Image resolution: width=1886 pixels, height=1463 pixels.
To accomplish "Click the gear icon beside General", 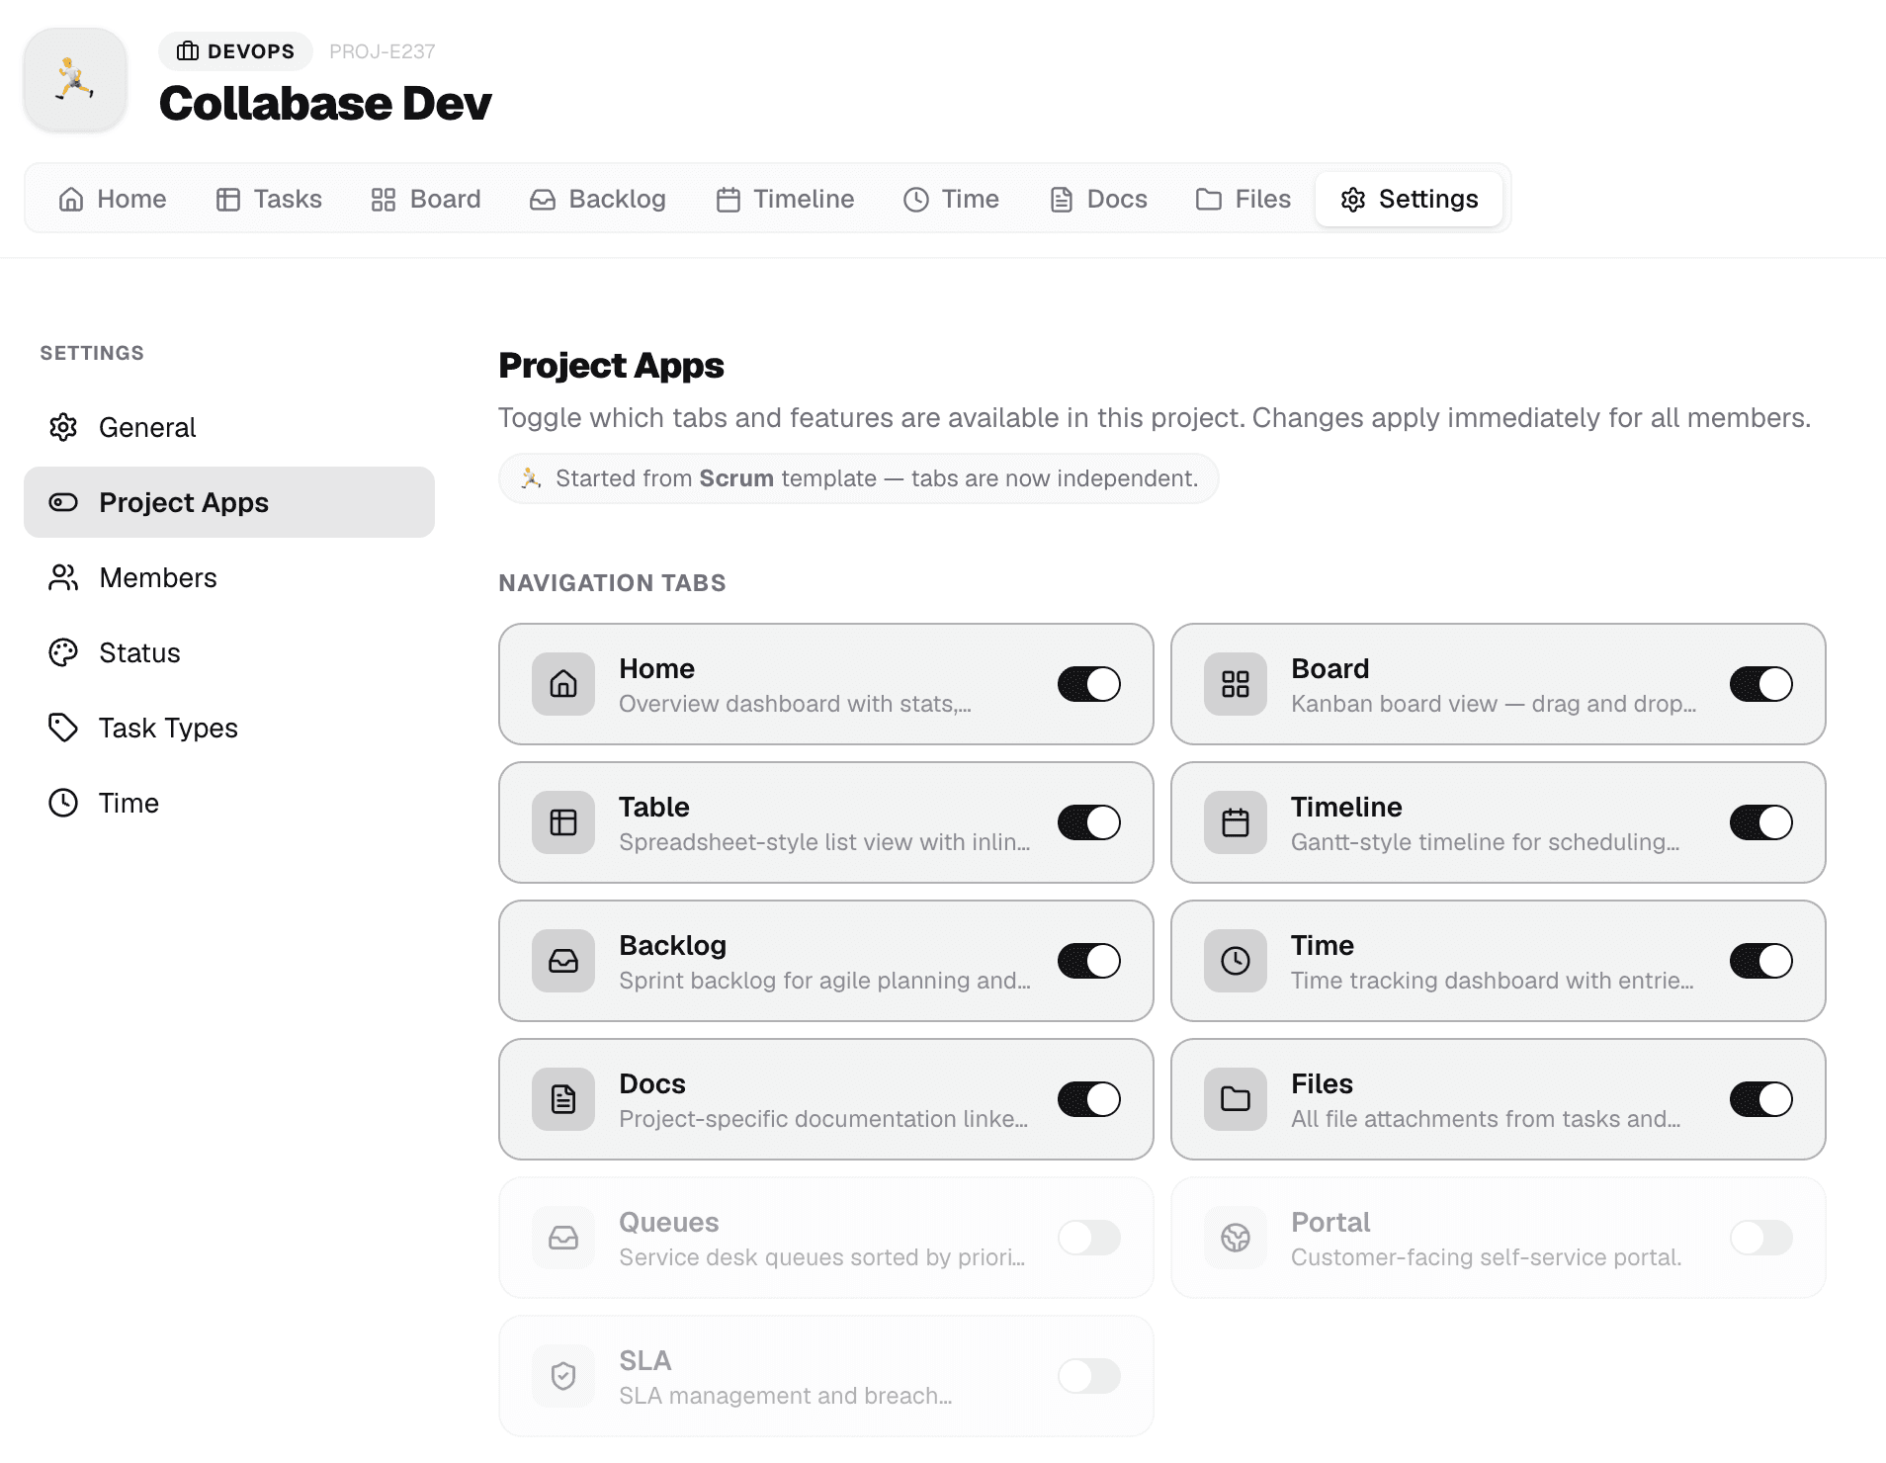I will [x=63, y=427].
